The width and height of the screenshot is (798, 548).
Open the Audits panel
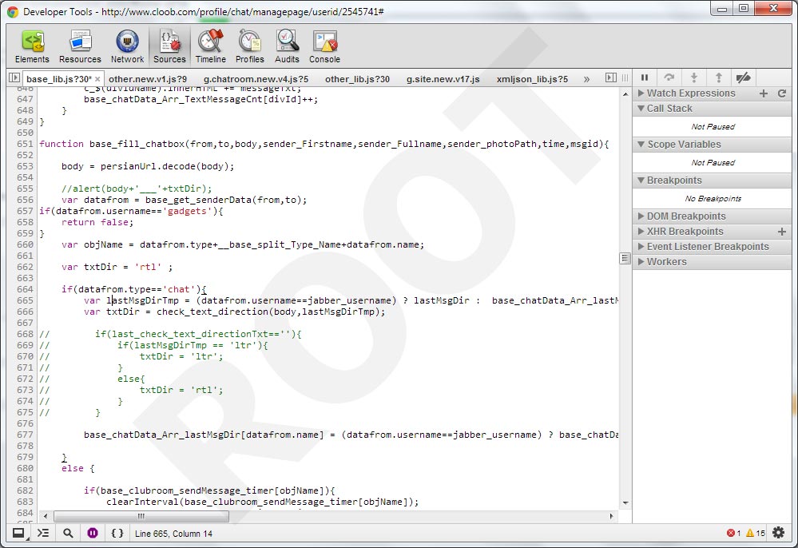point(287,47)
